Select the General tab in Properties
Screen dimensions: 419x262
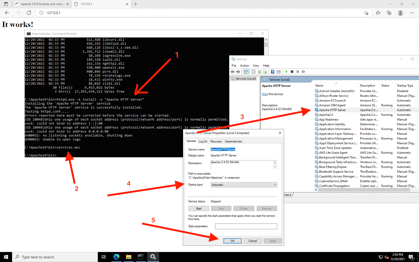191,141
